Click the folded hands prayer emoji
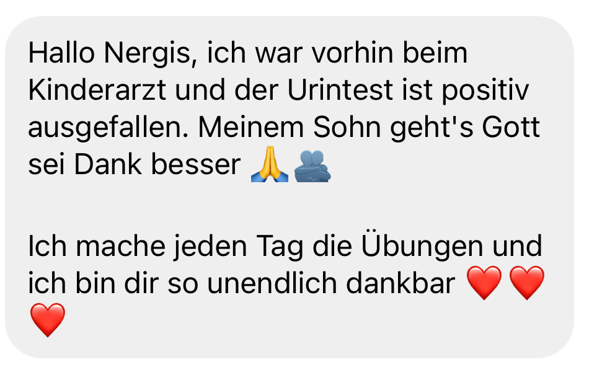 click(x=270, y=164)
